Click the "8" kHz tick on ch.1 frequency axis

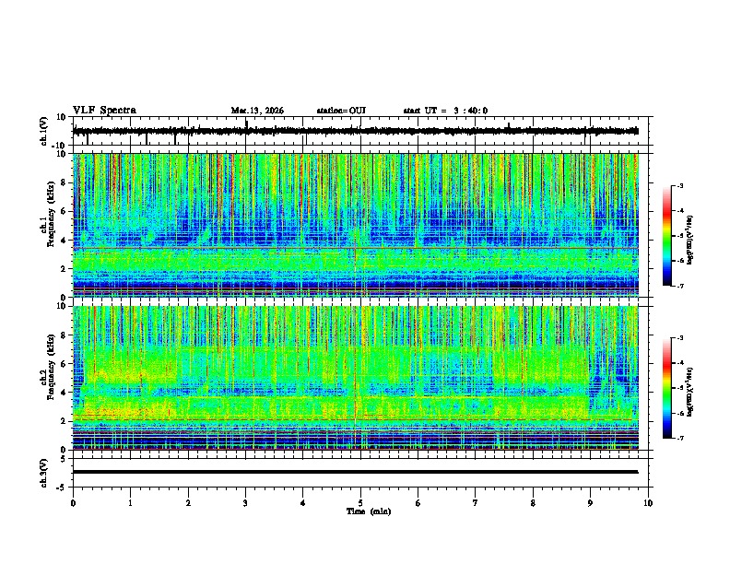[x=65, y=182]
